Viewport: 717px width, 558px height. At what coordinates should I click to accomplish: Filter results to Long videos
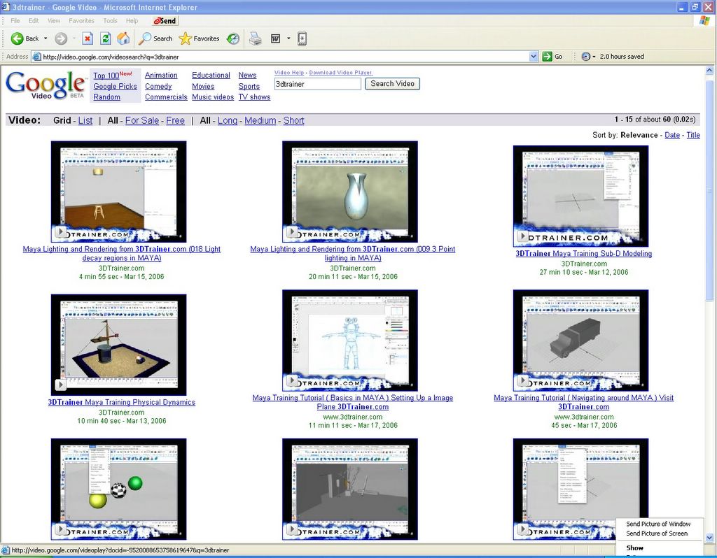pyautogui.click(x=228, y=120)
